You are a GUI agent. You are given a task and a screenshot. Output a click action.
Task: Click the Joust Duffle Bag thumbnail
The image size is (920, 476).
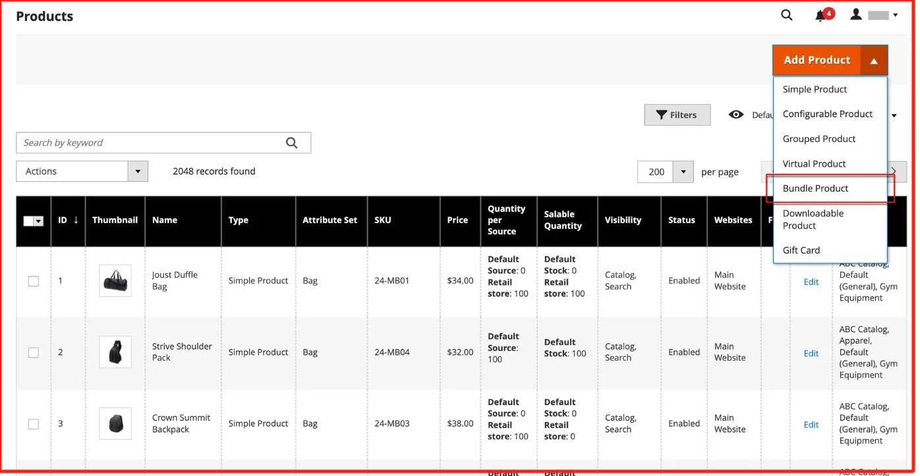pyautogui.click(x=115, y=281)
